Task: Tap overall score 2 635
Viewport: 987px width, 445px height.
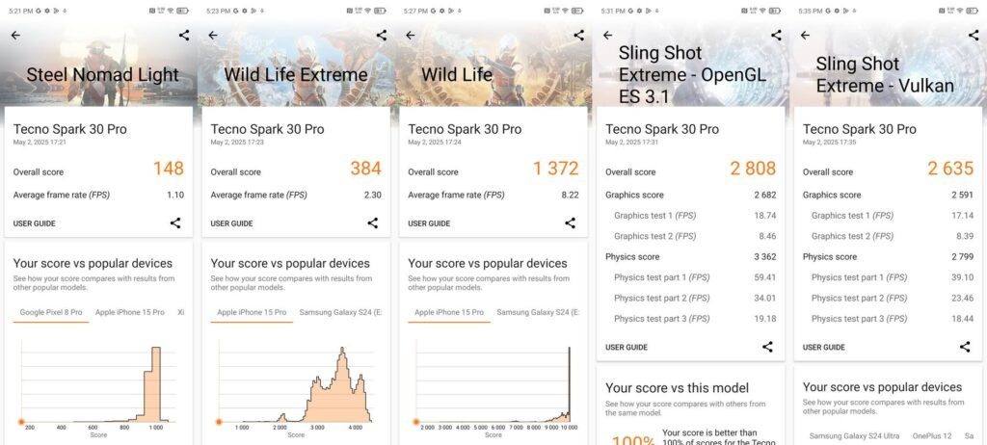Action: pyautogui.click(x=950, y=169)
